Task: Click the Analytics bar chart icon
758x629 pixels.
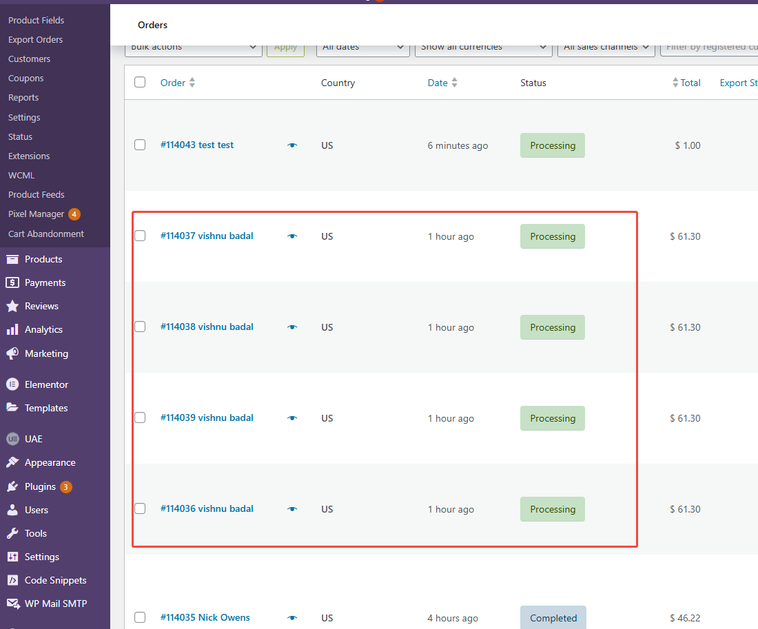Action: click(x=12, y=329)
